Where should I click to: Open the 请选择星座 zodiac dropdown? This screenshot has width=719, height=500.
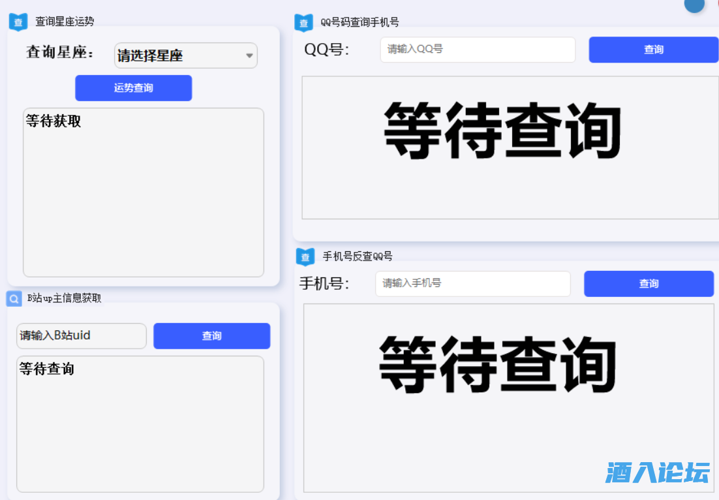185,55
